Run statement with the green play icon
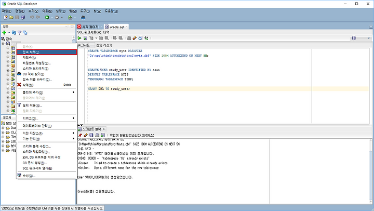The image size is (374, 211). 79,38
